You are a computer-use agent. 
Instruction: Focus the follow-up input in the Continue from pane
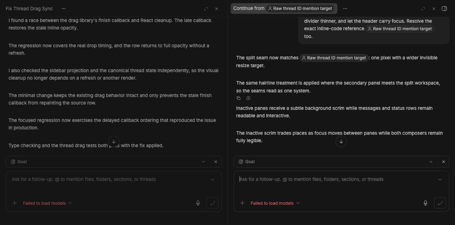336,180
